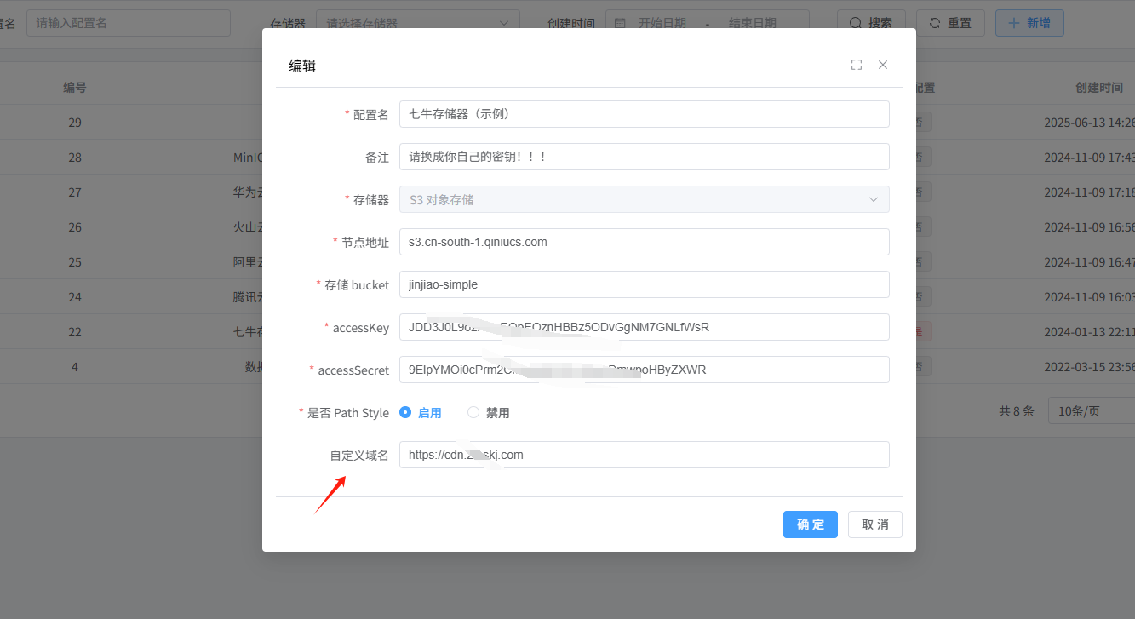Click row number 26 in the table
Image resolution: width=1135 pixels, height=619 pixels.
click(x=75, y=227)
